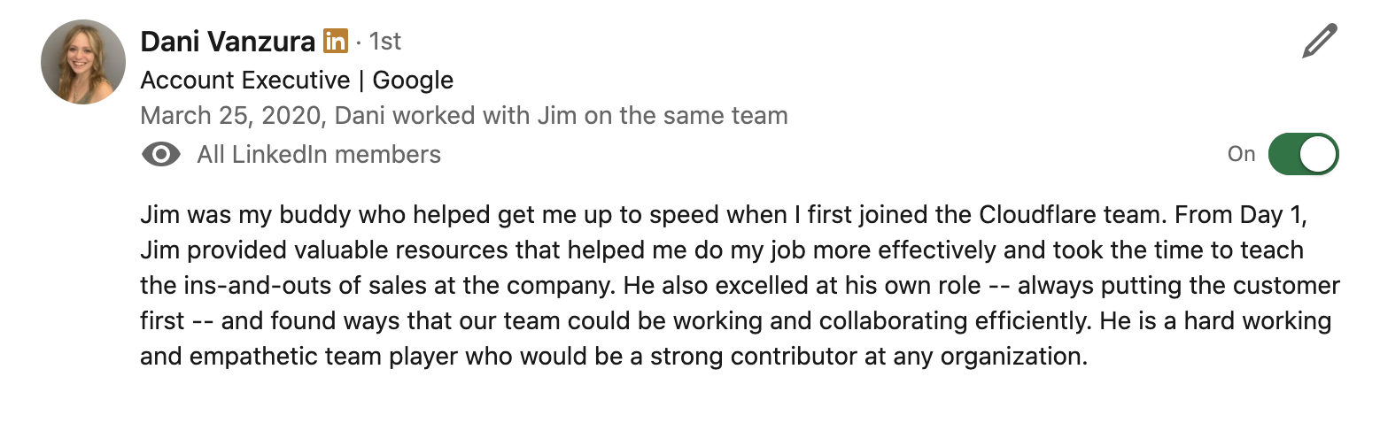
Task: Turn off the green recommendation toggle
Action: tap(1303, 155)
